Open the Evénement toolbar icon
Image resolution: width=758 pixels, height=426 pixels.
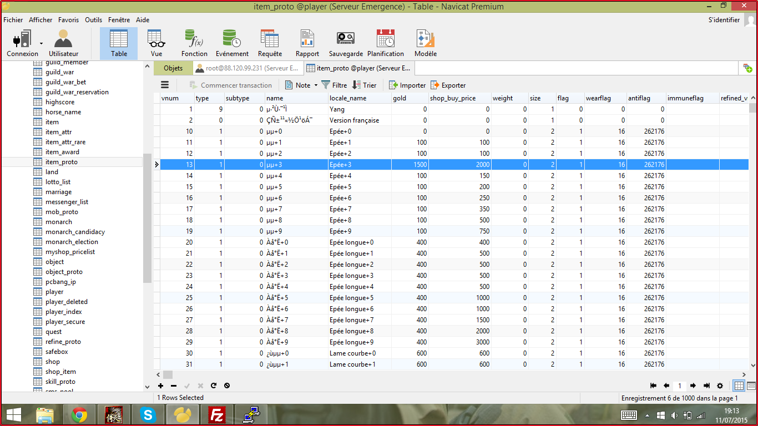pyautogui.click(x=232, y=44)
